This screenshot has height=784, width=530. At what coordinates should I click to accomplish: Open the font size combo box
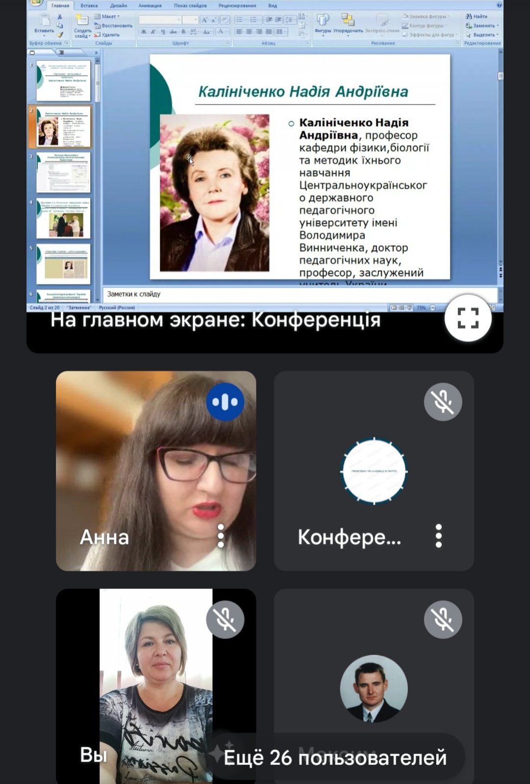click(x=190, y=20)
